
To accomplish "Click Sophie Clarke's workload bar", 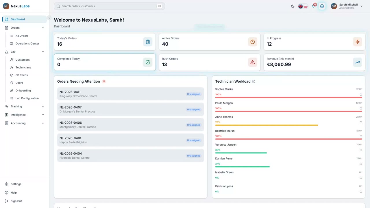I will click(x=288, y=98).
